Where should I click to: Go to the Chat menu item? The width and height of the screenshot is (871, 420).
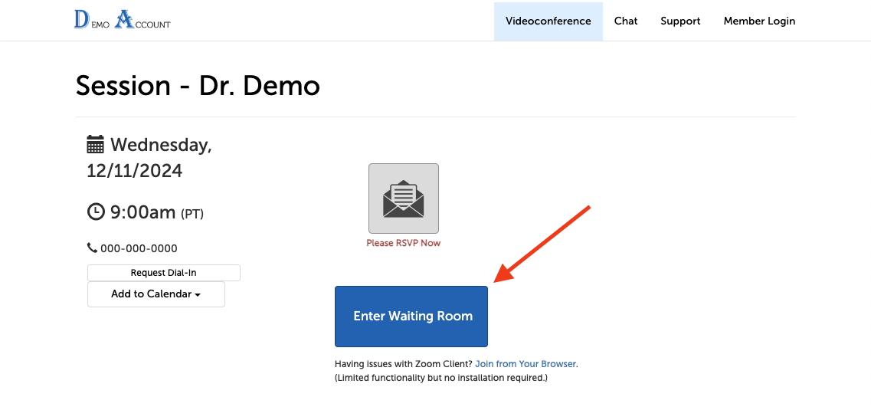625,21
